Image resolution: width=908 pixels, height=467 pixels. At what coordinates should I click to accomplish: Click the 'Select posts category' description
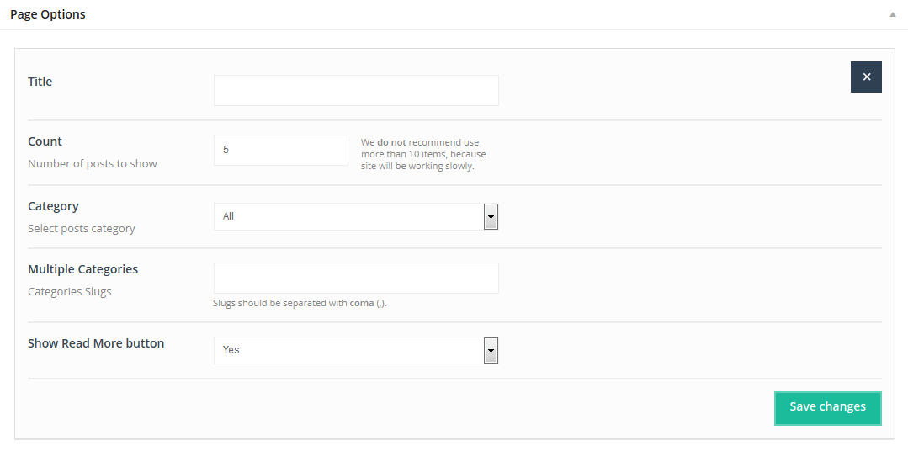(82, 228)
